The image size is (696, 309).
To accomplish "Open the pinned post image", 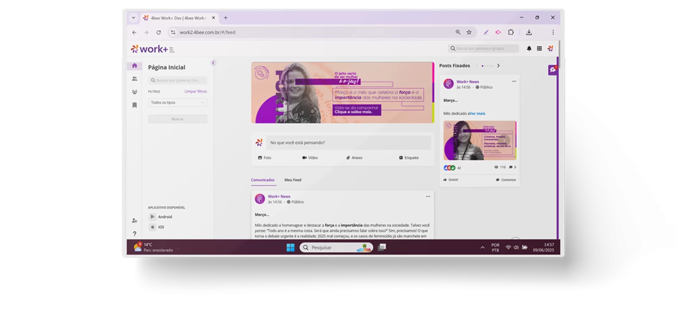I will coord(480,141).
